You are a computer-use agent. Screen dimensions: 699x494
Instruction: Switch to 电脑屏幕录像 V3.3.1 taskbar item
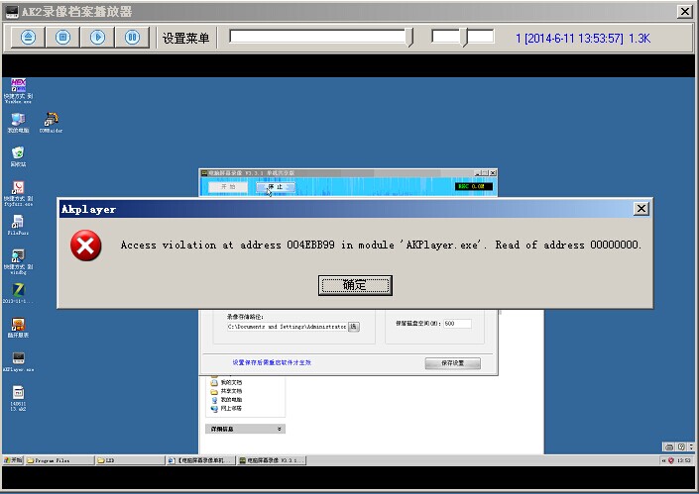click(271, 460)
